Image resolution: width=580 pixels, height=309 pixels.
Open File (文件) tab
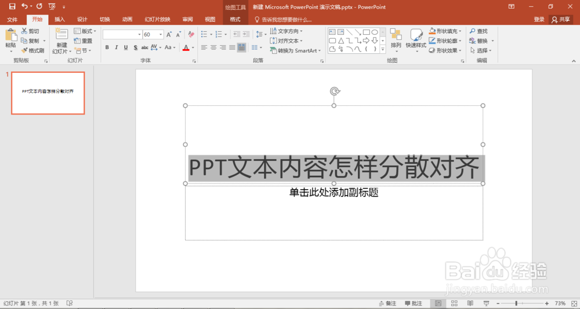[12, 20]
